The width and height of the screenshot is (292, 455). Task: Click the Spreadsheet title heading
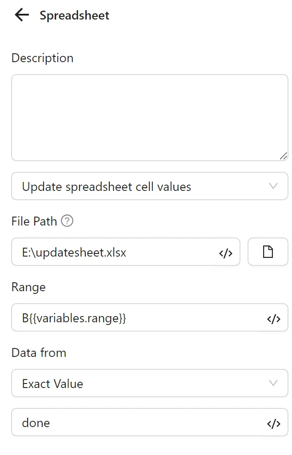(x=74, y=15)
